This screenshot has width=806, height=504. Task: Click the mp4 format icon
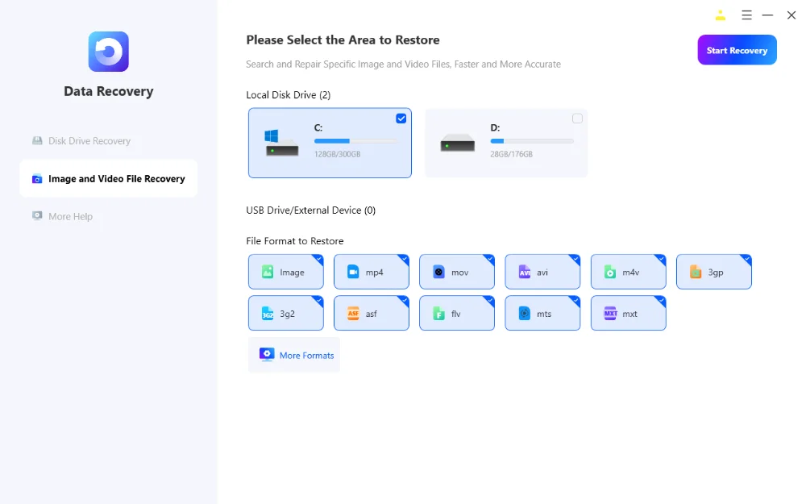point(353,273)
